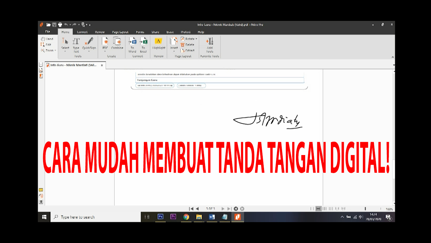Jump to the last page
The width and height of the screenshot is (431, 243).
(x=229, y=209)
